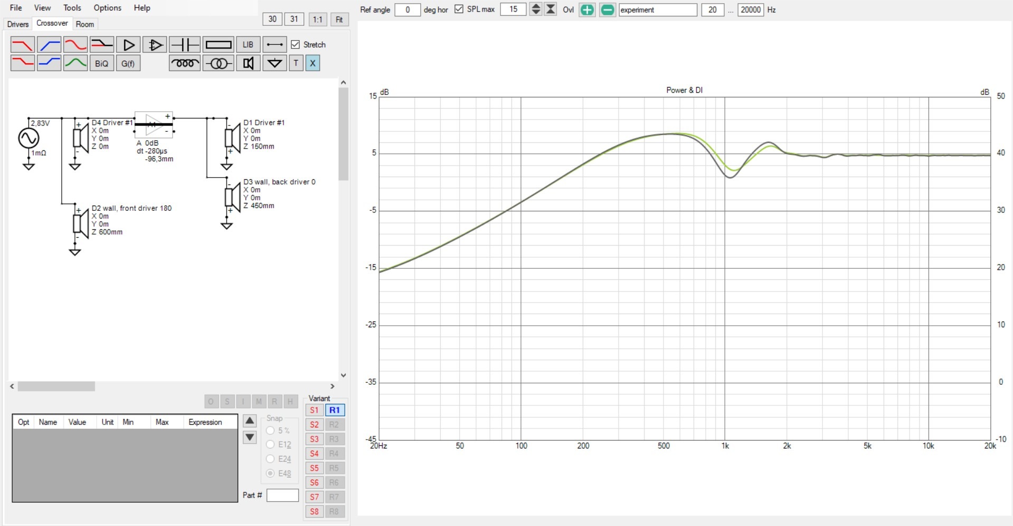Click the 20000 Hz max frequency field
The width and height of the screenshot is (1013, 526).
(x=751, y=9)
